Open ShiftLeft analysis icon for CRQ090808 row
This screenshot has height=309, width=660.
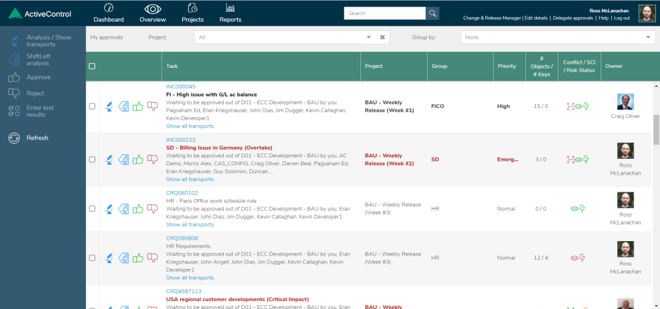(123, 258)
